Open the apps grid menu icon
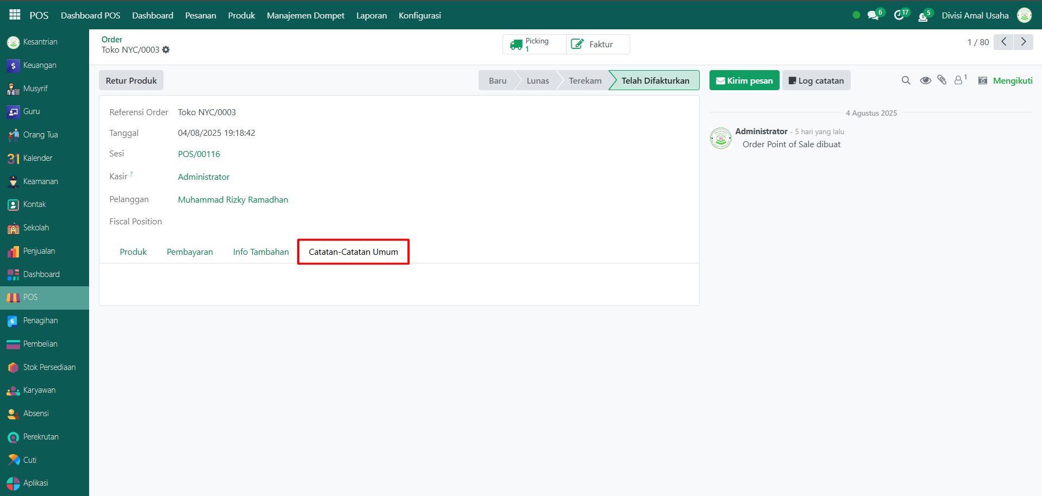The image size is (1042, 496). click(15, 15)
